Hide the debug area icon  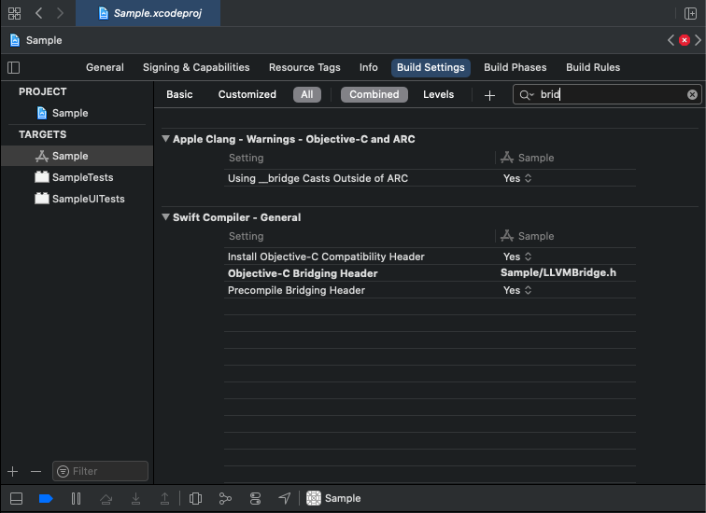point(16,498)
